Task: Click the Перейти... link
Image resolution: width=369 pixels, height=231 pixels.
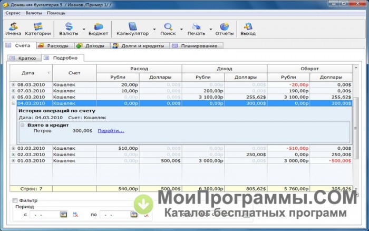Action: [x=111, y=131]
